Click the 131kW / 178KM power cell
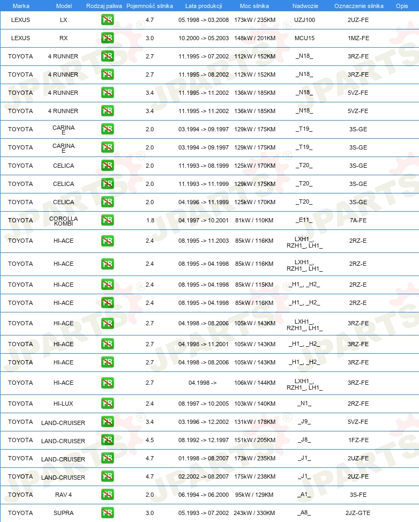419x522 pixels. coord(255,422)
